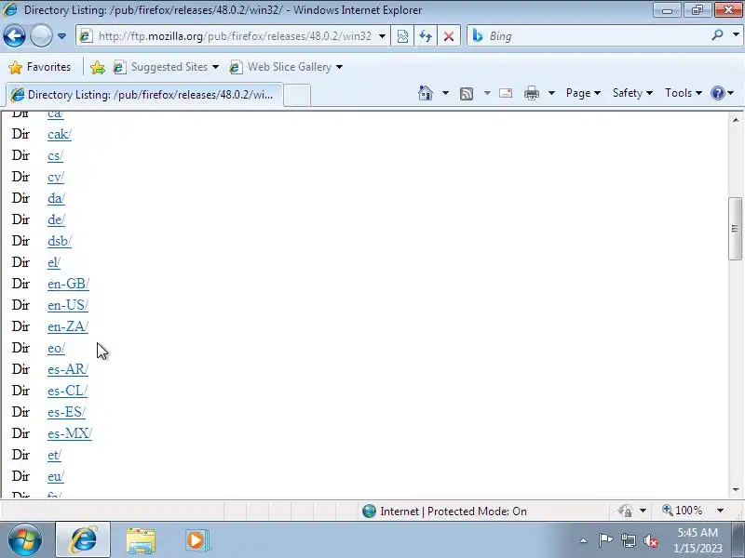Open the eo/ directory link
745x558 pixels.
pos(56,348)
